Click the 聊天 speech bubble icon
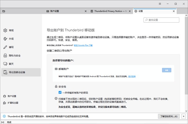 pos(5,64)
